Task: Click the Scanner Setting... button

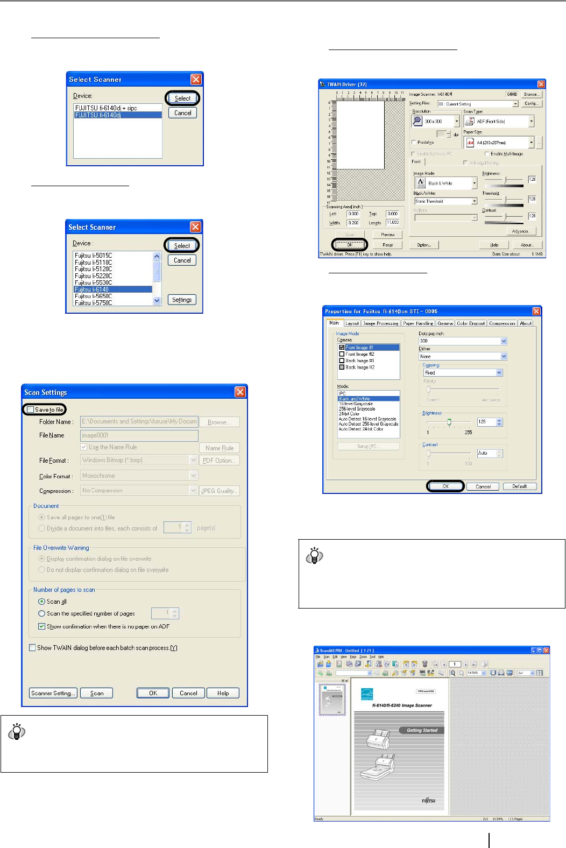Action: 53,693
